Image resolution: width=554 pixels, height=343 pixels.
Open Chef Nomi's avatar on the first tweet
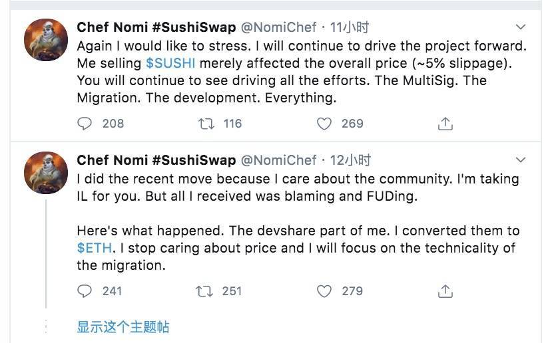tap(46, 40)
